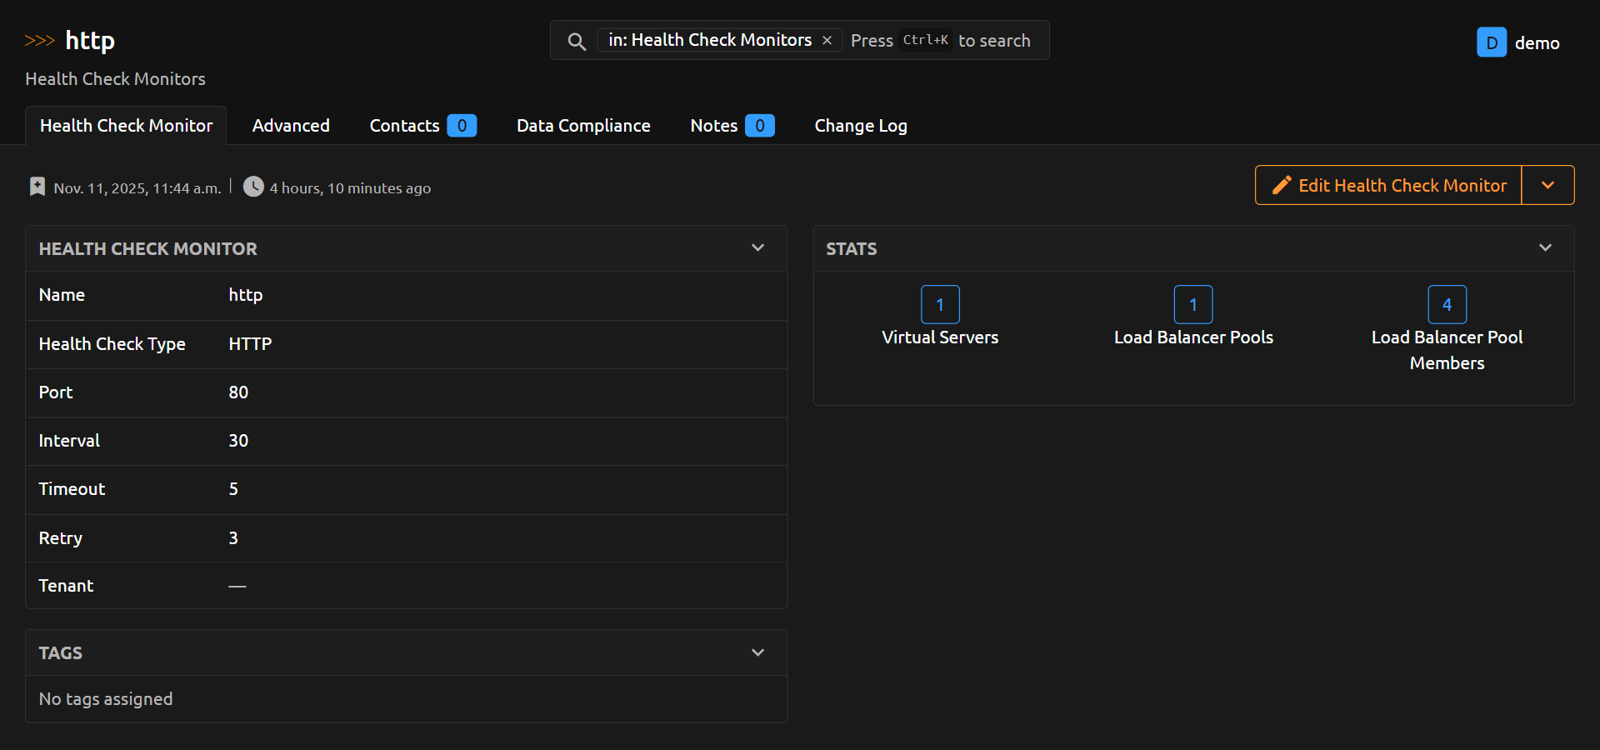Open the Load Balancer Pools count link
The width and height of the screenshot is (1600, 750).
coord(1193,305)
